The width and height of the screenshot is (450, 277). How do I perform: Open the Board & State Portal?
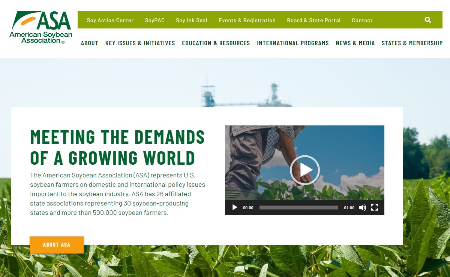314,20
